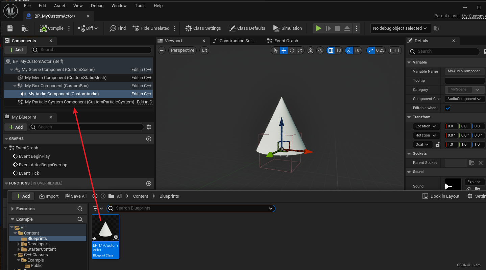Activate viewport select mode arrow
This screenshot has height=270, width=486.
click(275, 50)
